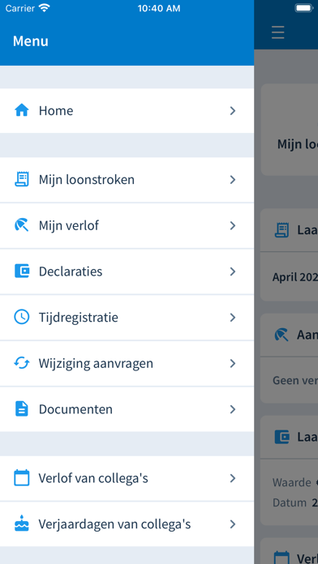Tap the Documenten file icon
Screen dimensions: 318x564
click(22, 409)
